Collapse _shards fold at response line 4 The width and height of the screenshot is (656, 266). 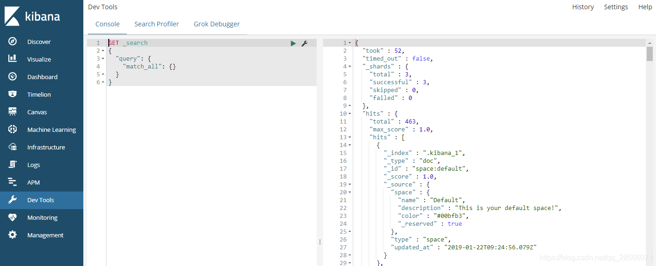350,67
